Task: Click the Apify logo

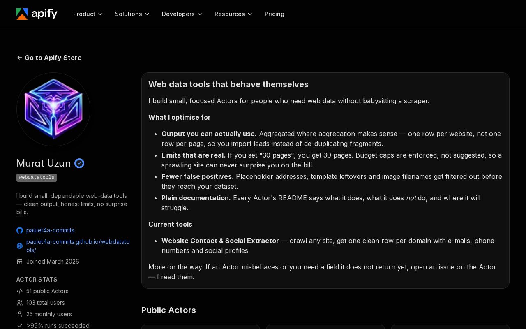Action: (37, 14)
